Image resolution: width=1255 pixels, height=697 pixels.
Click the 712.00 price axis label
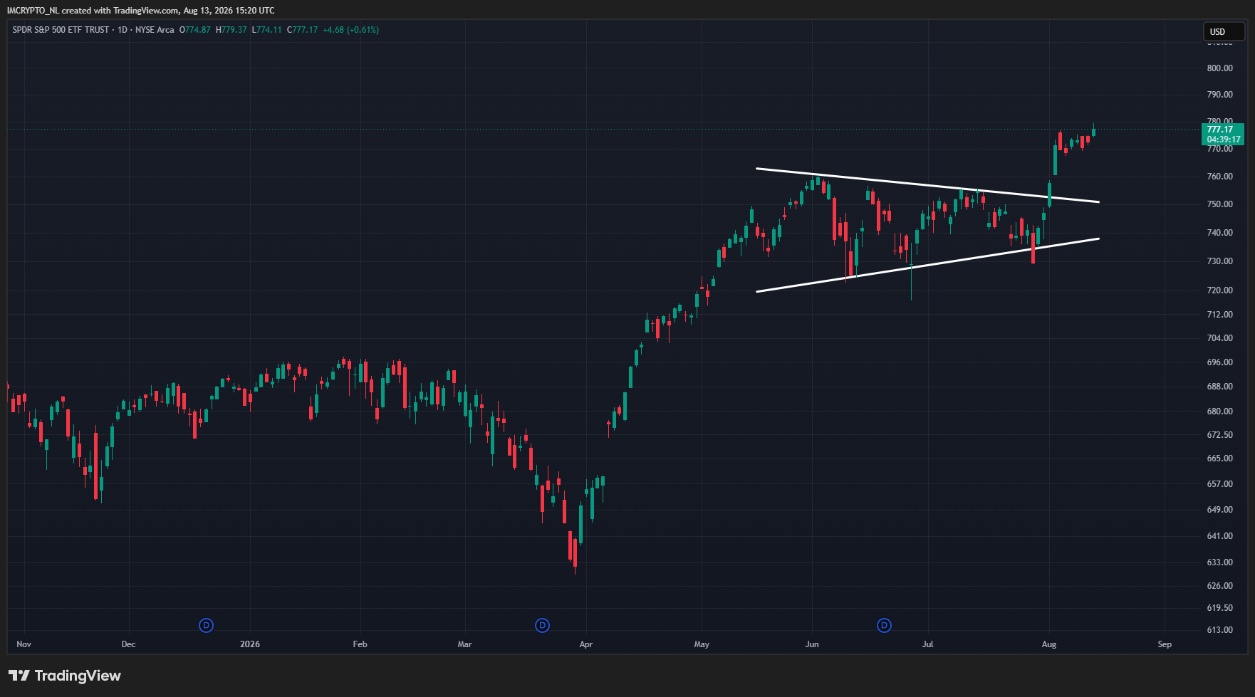pos(1220,315)
